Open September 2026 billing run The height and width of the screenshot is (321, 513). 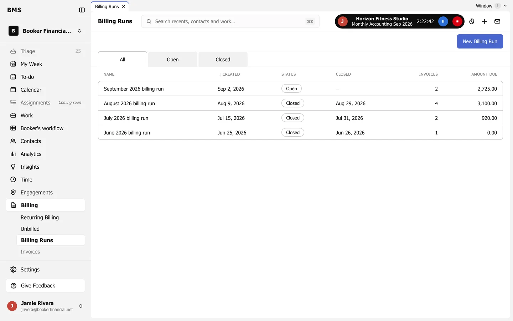(300, 88)
